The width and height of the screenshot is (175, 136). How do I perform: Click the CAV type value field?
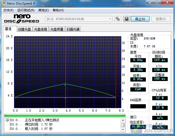coord(138,89)
